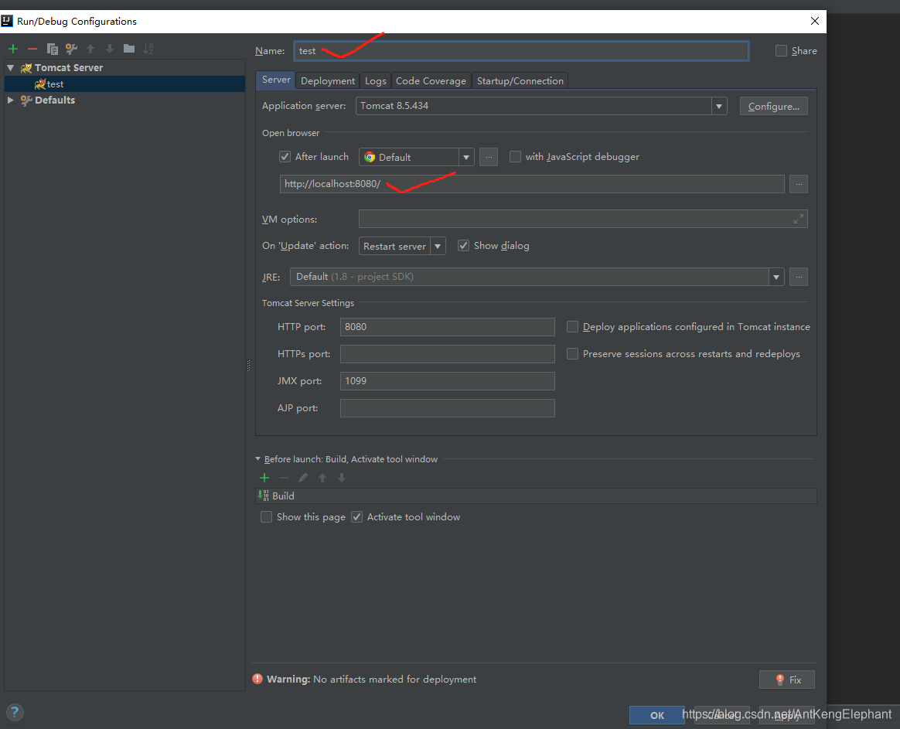900x729 pixels.
Task: Select the Defaults tree label
Action: 55,100
